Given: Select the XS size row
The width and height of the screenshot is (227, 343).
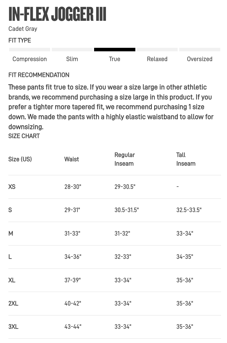Looking at the screenshot, I should coord(115,187).
